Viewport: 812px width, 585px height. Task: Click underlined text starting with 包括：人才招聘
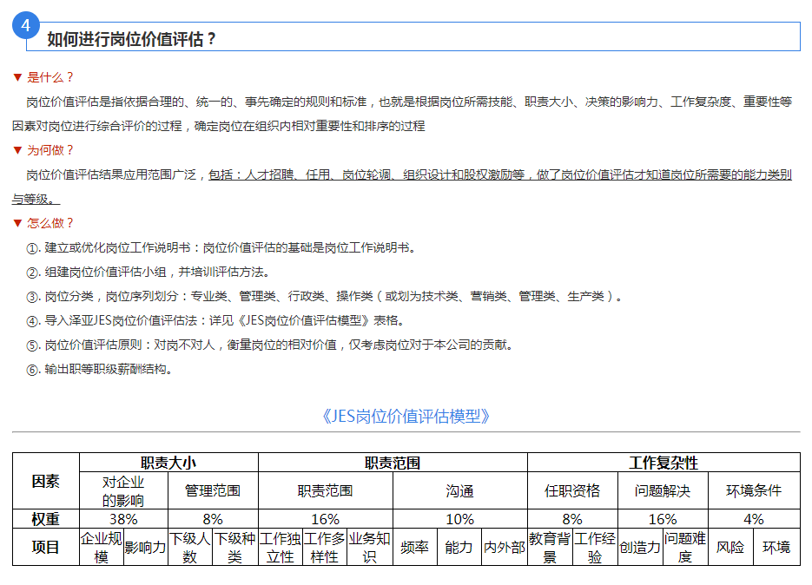point(499,174)
